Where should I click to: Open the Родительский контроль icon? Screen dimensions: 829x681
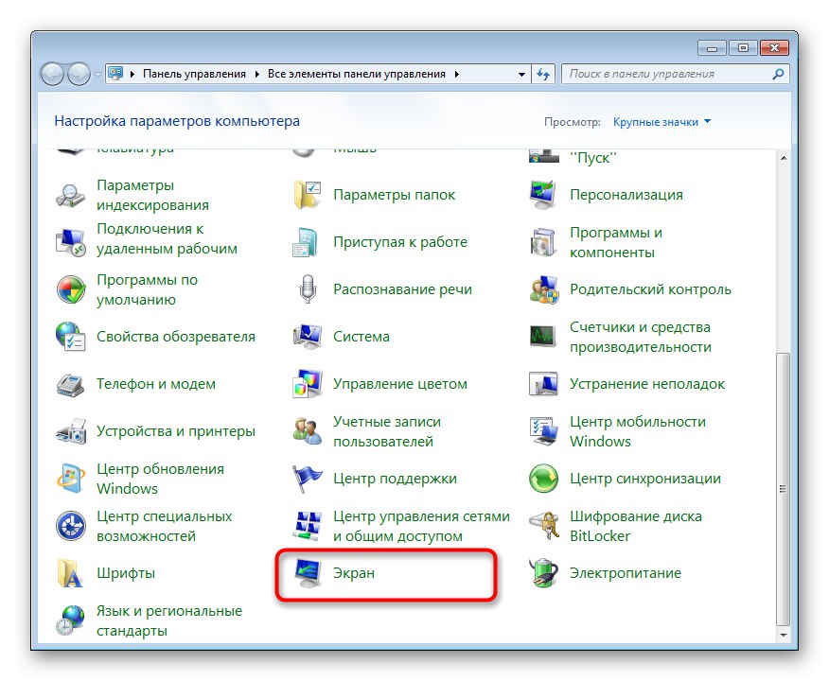click(543, 289)
